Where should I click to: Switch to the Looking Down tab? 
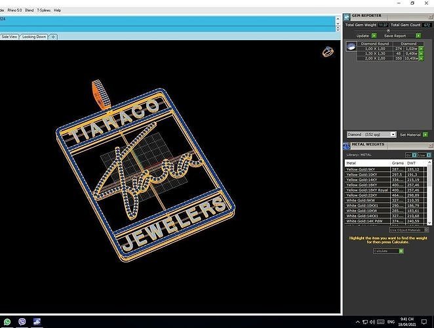click(x=34, y=37)
